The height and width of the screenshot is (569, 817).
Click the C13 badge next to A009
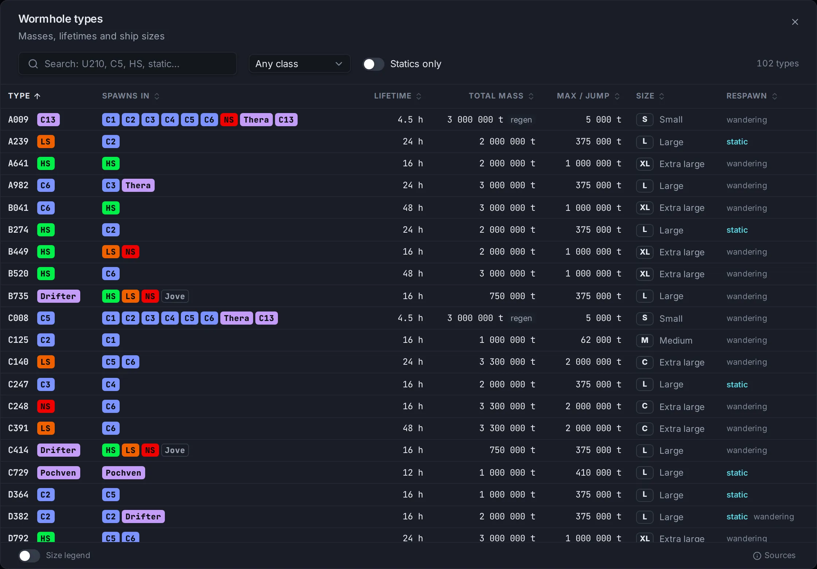point(48,120)
